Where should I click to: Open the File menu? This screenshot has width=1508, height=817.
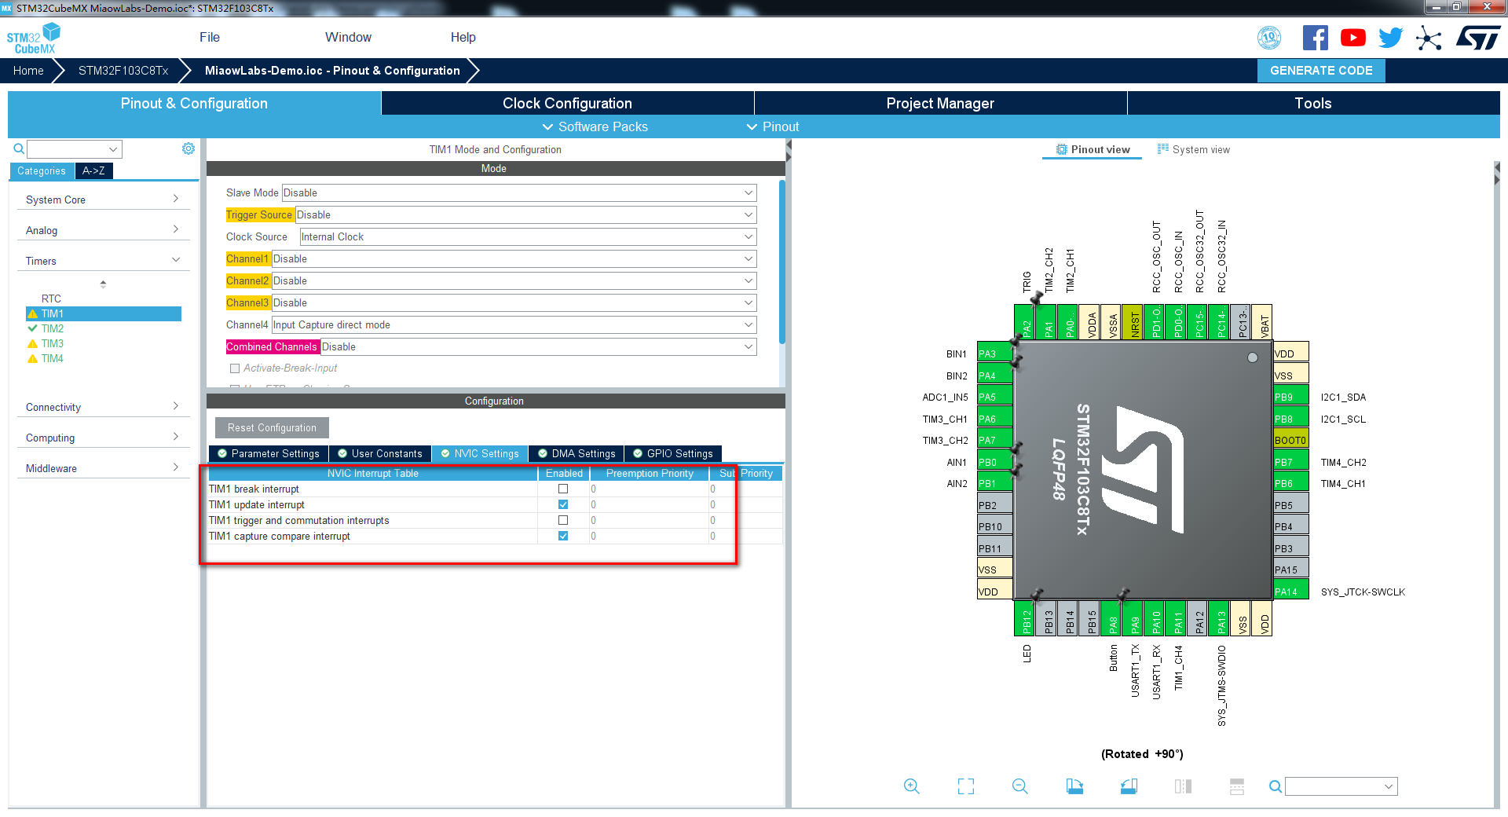pyautogui.click(x=210, y=37)
